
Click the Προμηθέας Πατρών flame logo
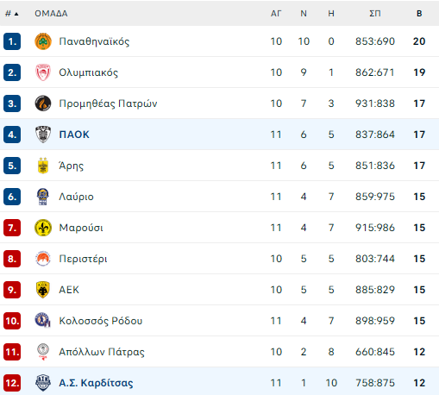tap(43, 103)
